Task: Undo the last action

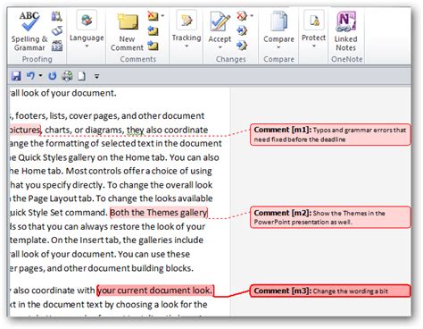Action: tap(30, 76)
